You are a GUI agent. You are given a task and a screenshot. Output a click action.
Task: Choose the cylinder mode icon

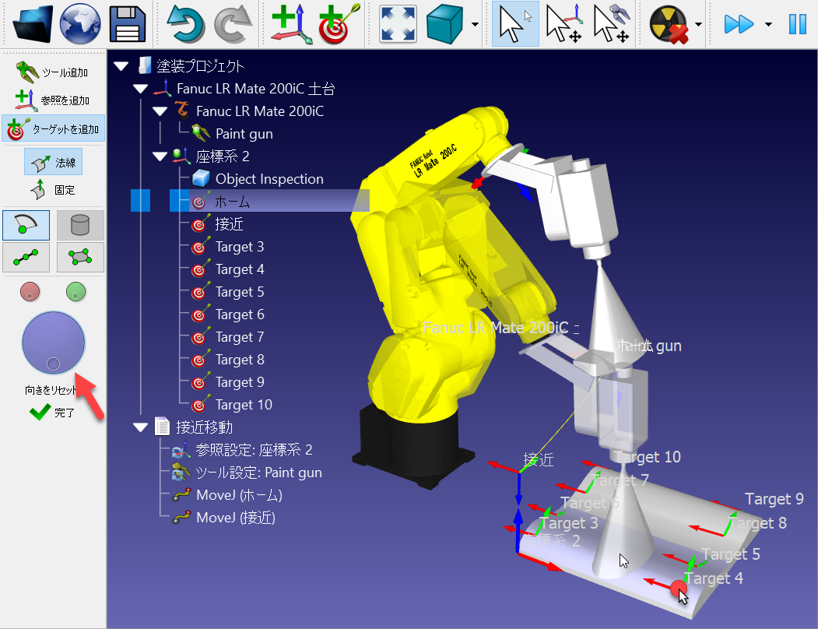80,225
